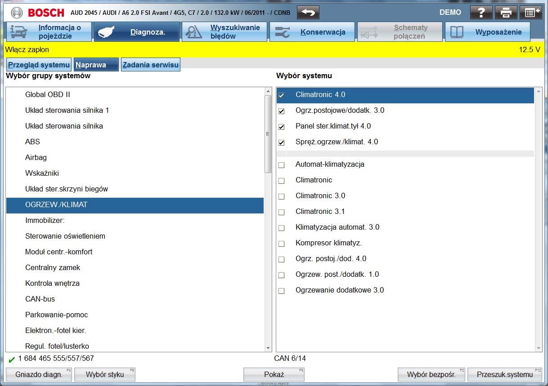
Task: Select Układ ster.skrzyni biegów group
Action: point(135,189)
